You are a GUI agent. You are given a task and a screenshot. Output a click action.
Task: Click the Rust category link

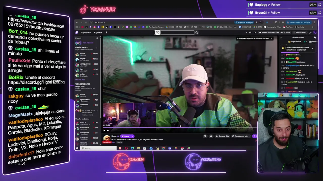[113, 142]
